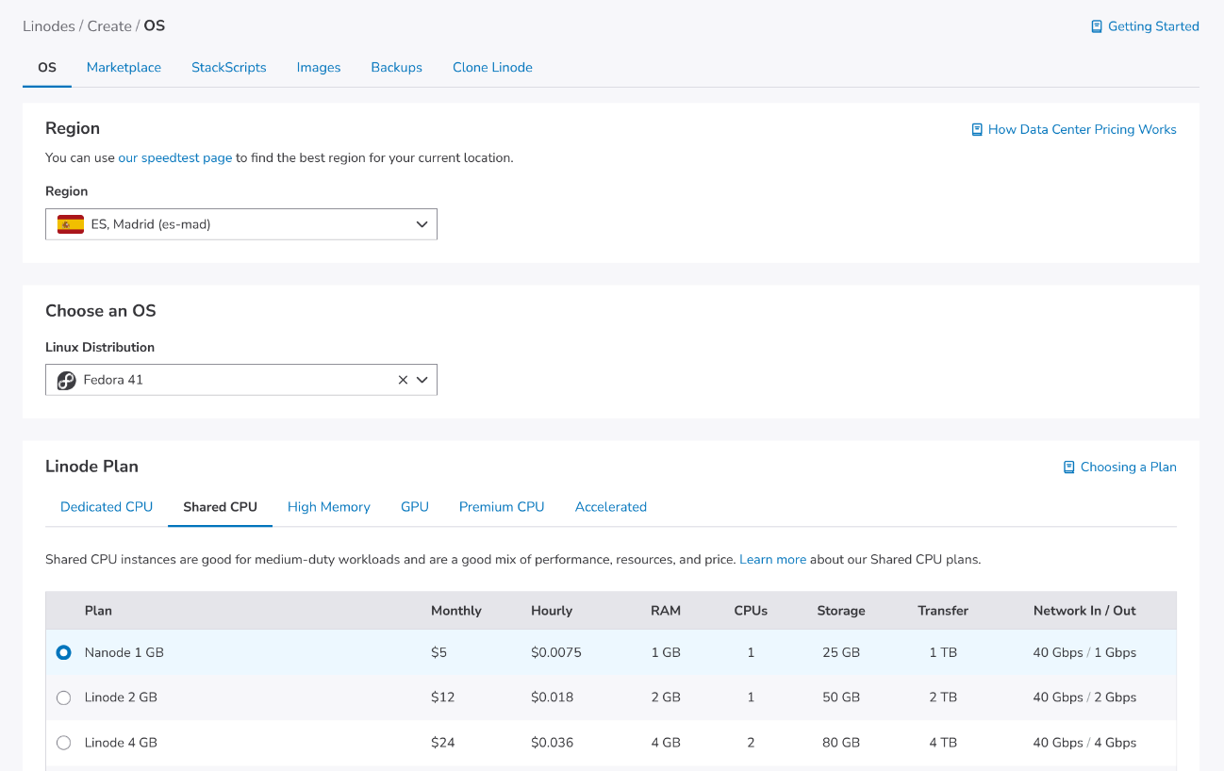Click the 40 Gbps / 1 Gbps network value
The image size is (1224, 771).
tap(1084, 652)
